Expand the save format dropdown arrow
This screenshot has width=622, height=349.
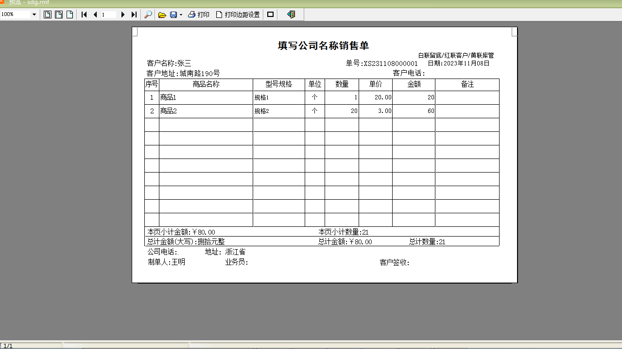180,15
